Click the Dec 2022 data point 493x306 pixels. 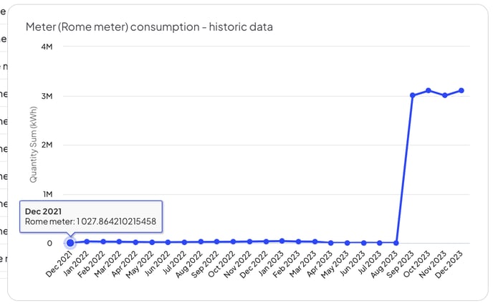point(266,242)
